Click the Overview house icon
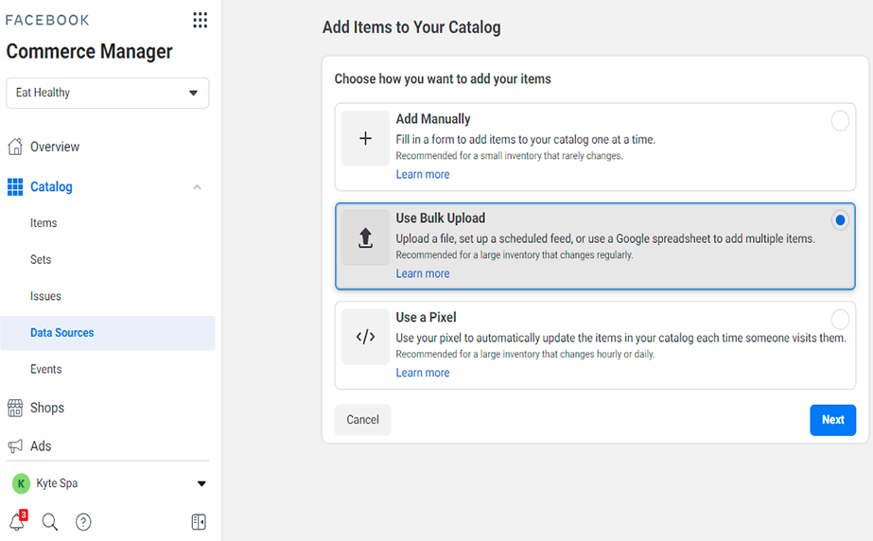Image resolution: width=873 pixels, height=541 pixels. click(x=15, y=147)
